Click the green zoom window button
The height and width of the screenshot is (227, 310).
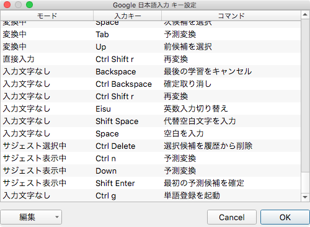(x=30, y=5)
